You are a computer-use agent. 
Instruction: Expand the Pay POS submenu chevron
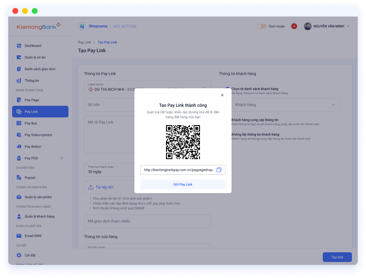[x=62, y=158]
